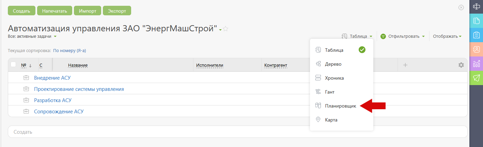This screenshot has height=147, width=483.
Task: Open the gear settings icon in table header
Action: (x=461, y=65)
